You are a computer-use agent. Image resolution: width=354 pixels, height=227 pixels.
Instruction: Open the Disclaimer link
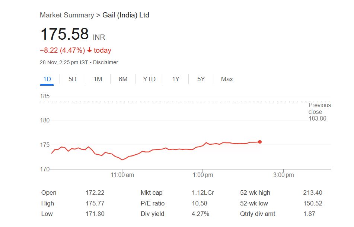[105, 62]
